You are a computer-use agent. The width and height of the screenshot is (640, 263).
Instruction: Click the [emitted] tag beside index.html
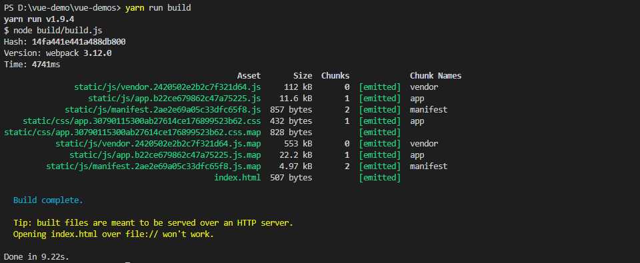coord(379,177)
